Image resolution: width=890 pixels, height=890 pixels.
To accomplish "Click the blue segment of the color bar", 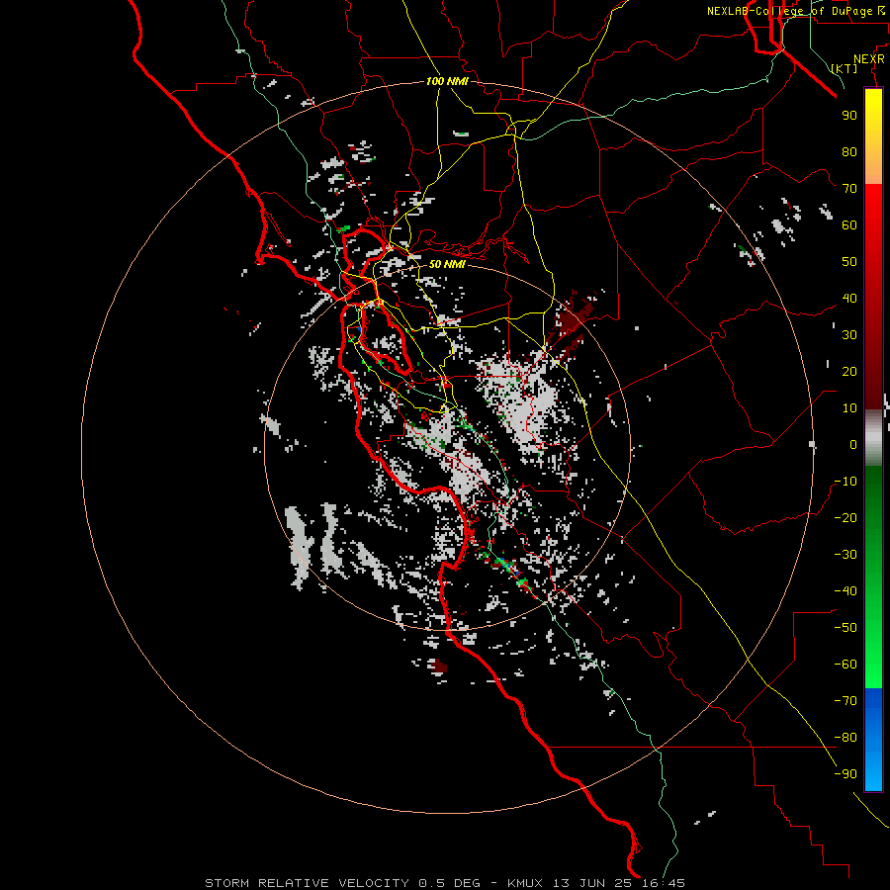I will pyautogui.click(x=873, y=739).
